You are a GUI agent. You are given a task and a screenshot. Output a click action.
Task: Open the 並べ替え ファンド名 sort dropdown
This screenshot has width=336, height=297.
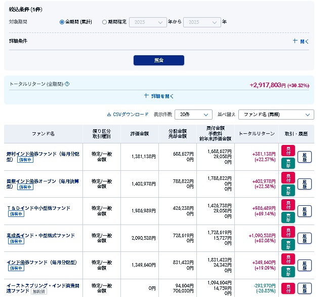(276, 115)
